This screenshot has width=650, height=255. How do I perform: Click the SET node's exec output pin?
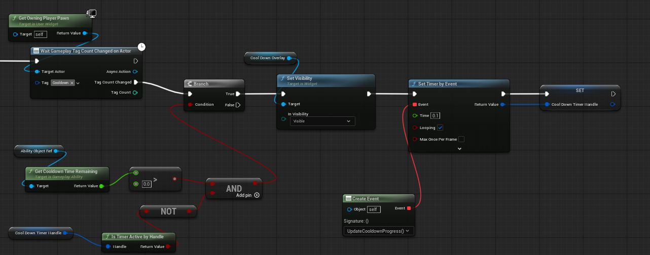coord(613,94)
